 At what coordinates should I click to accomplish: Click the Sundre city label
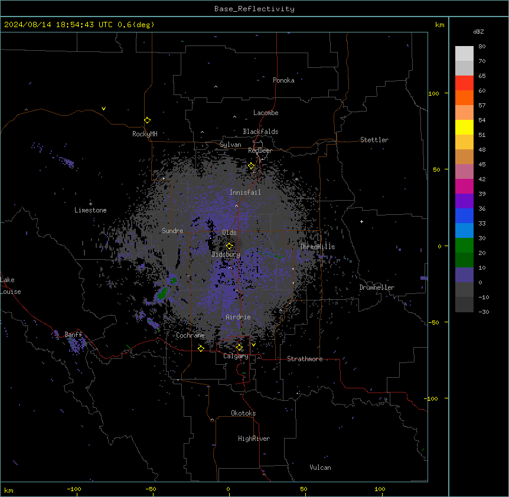coord(172,231)
